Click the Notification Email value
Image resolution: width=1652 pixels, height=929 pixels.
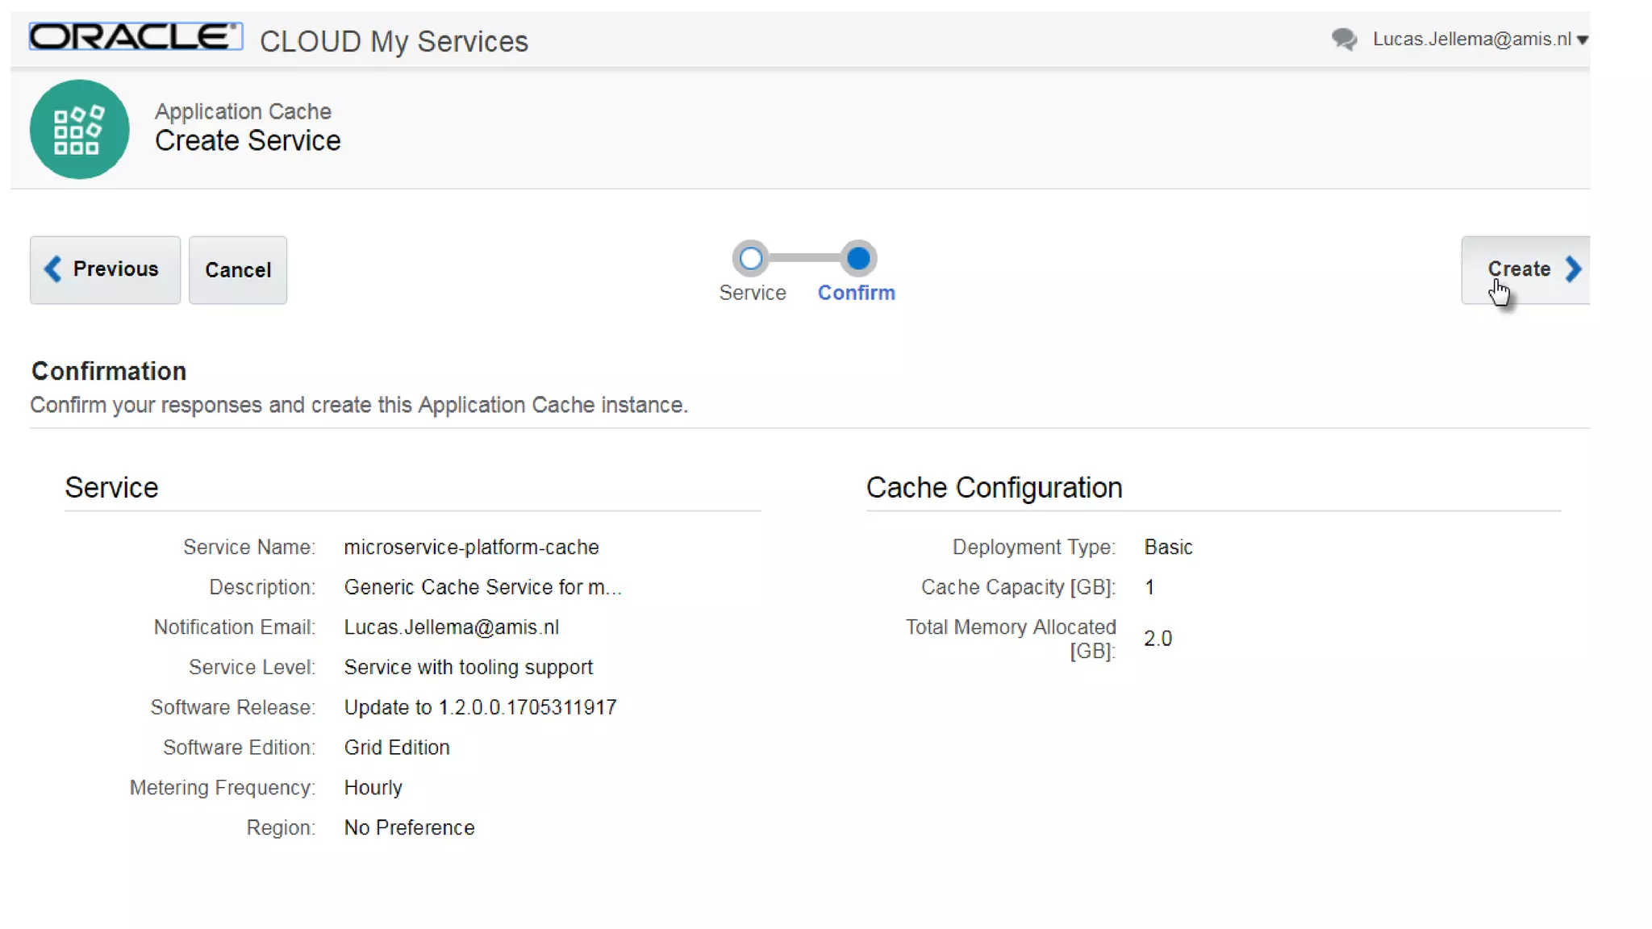pyautogui.click(x=451, y=627)
